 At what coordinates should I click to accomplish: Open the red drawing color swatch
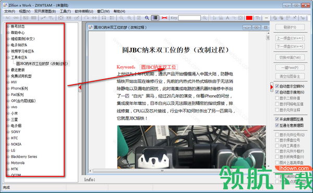point(249,18)
